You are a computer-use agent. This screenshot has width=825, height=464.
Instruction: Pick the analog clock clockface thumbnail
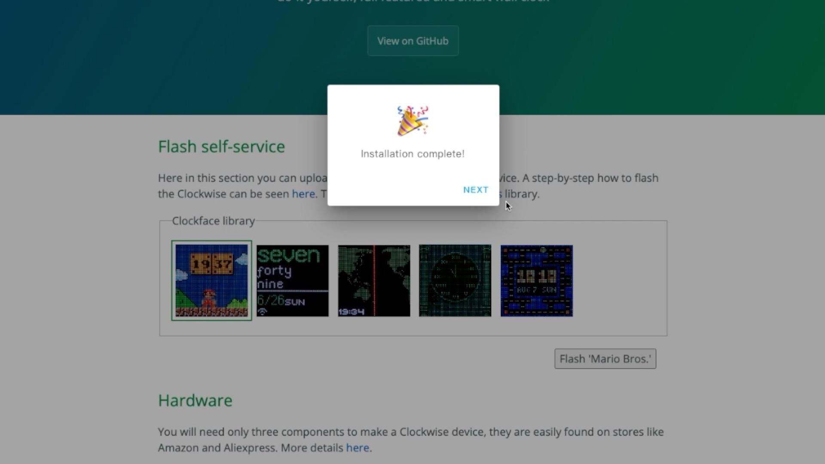coord(455,281)
